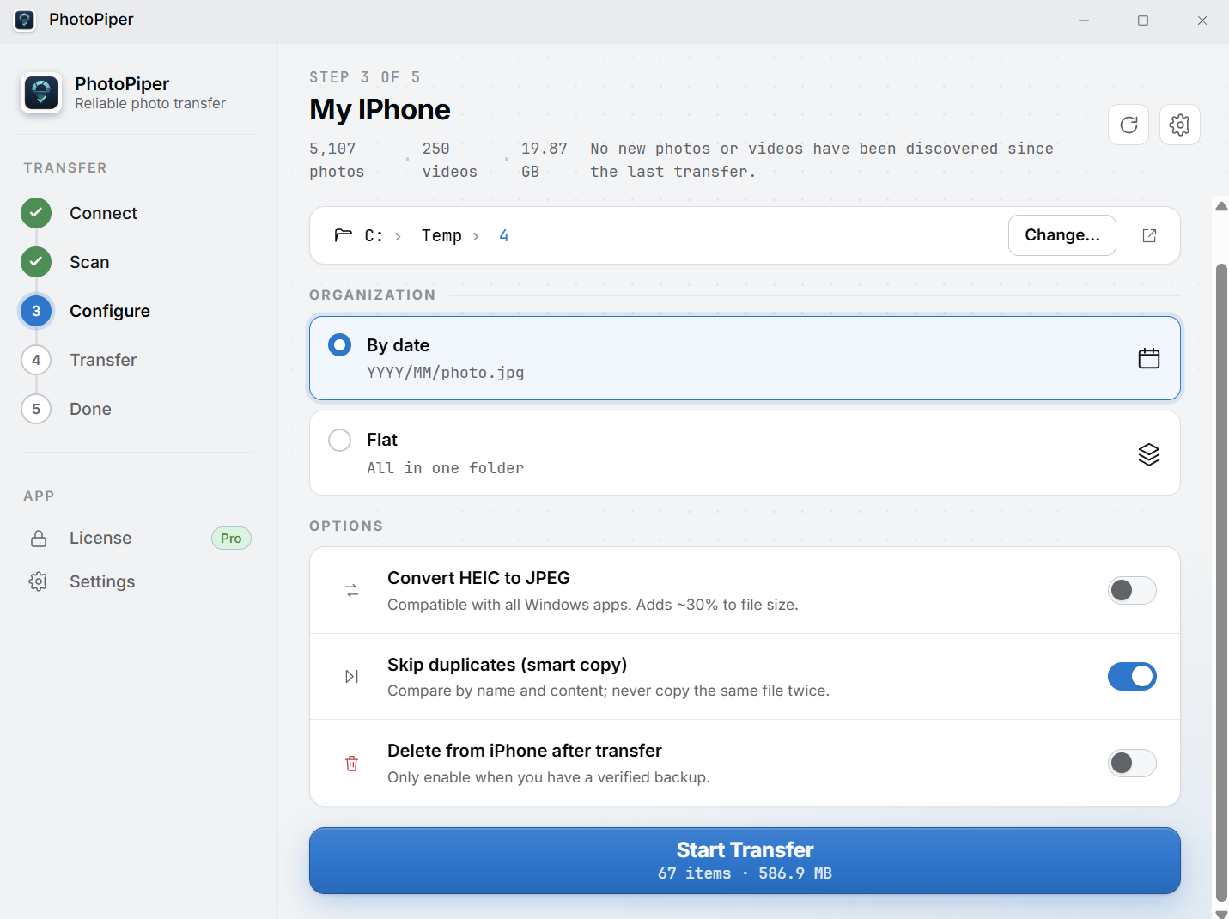
Task: Turn off Skip duplicates toggle
Action: tap(1132, 677)
